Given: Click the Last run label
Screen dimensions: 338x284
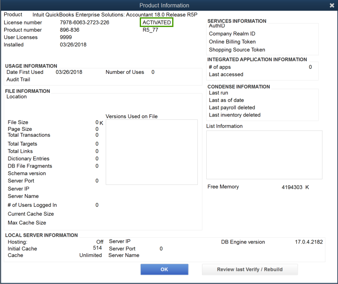Looking at the screenshot, I should click(x=218, y=93).
